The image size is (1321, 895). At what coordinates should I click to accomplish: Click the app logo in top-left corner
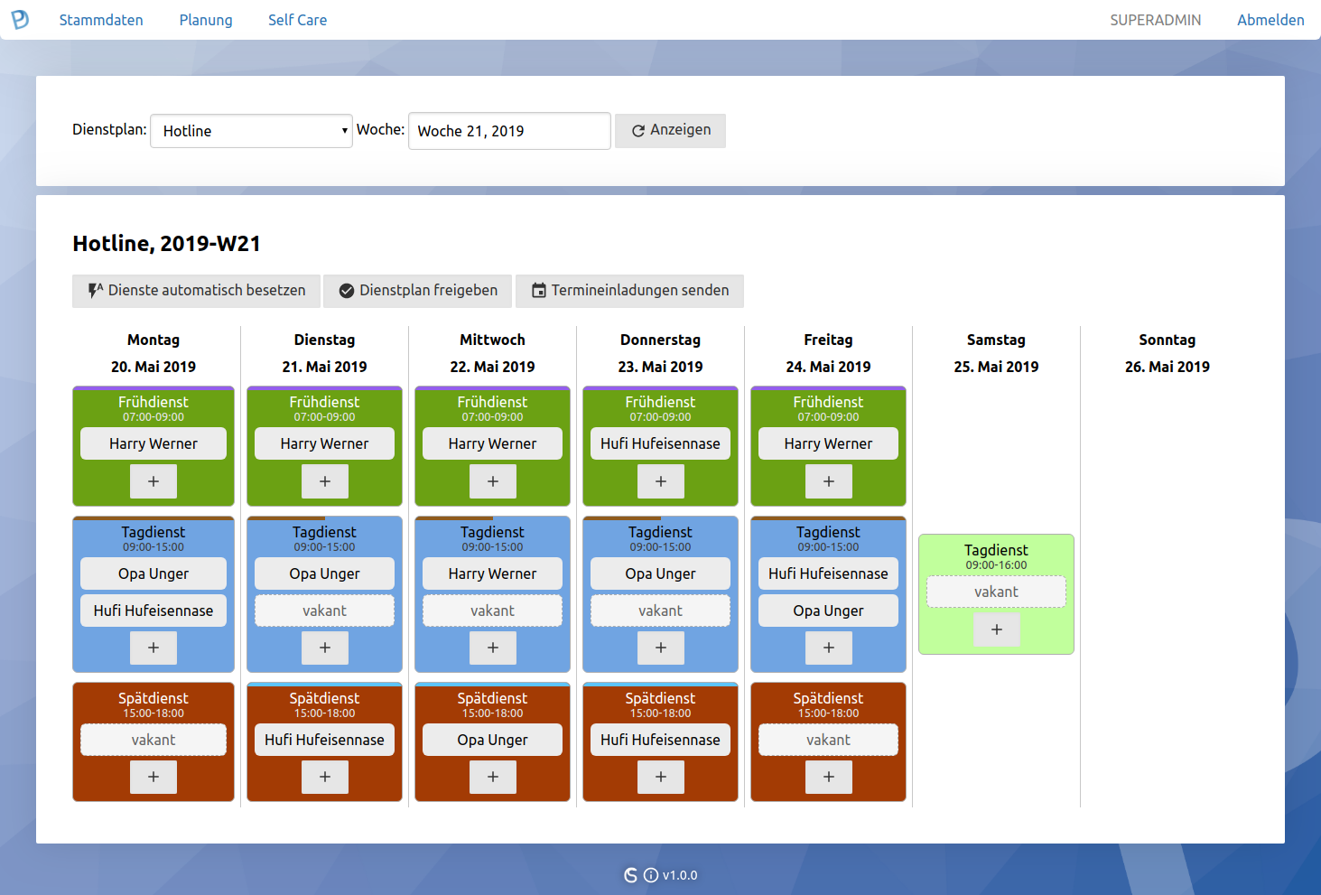(20, 19)
